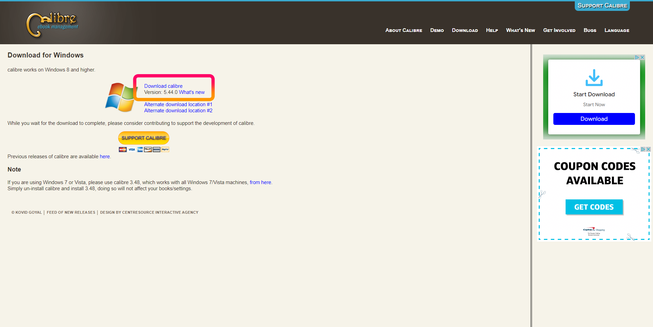Viewport: 653px width, 327px height.
Task: Click Alternate download location #2
Action: pos(178,111)
